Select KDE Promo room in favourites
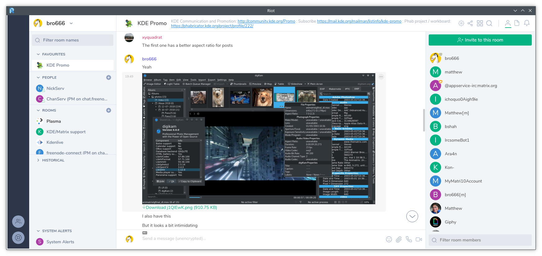This screenshot has height=256, width=542. click(x=73, y=65)
